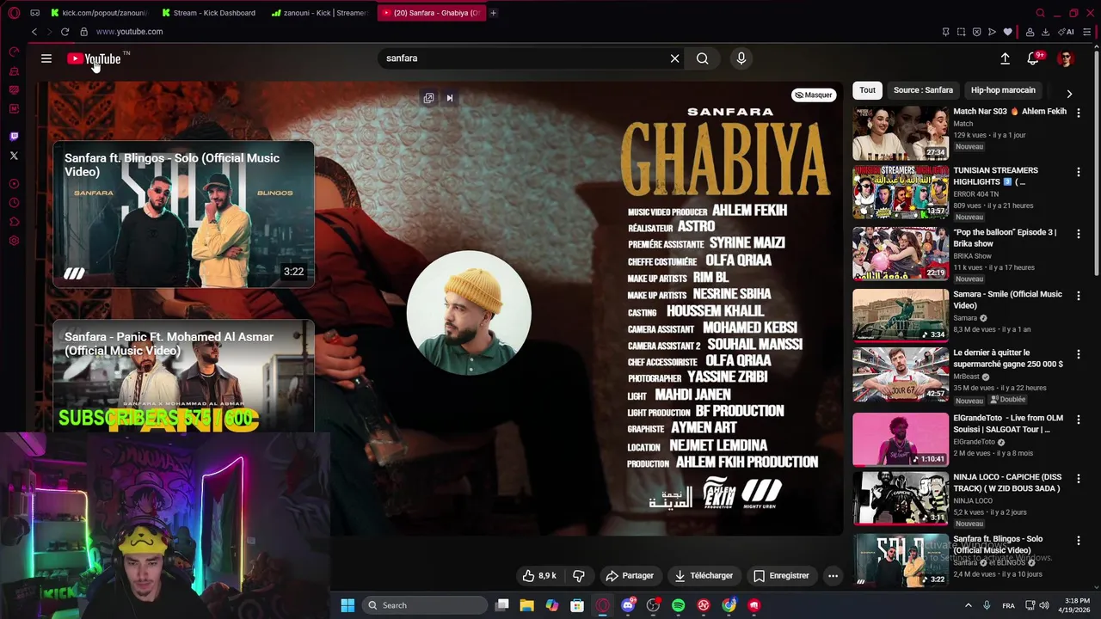1101x619 pixels.
Task: Open options for ElGrandeToto Live video
Action: click(x=1078, y=420)
